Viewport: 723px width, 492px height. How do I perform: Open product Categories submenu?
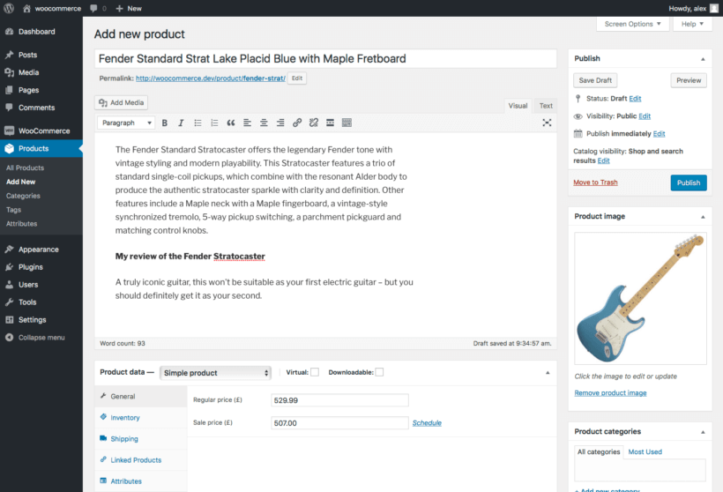pyautogui.click(x=23, y=196)
